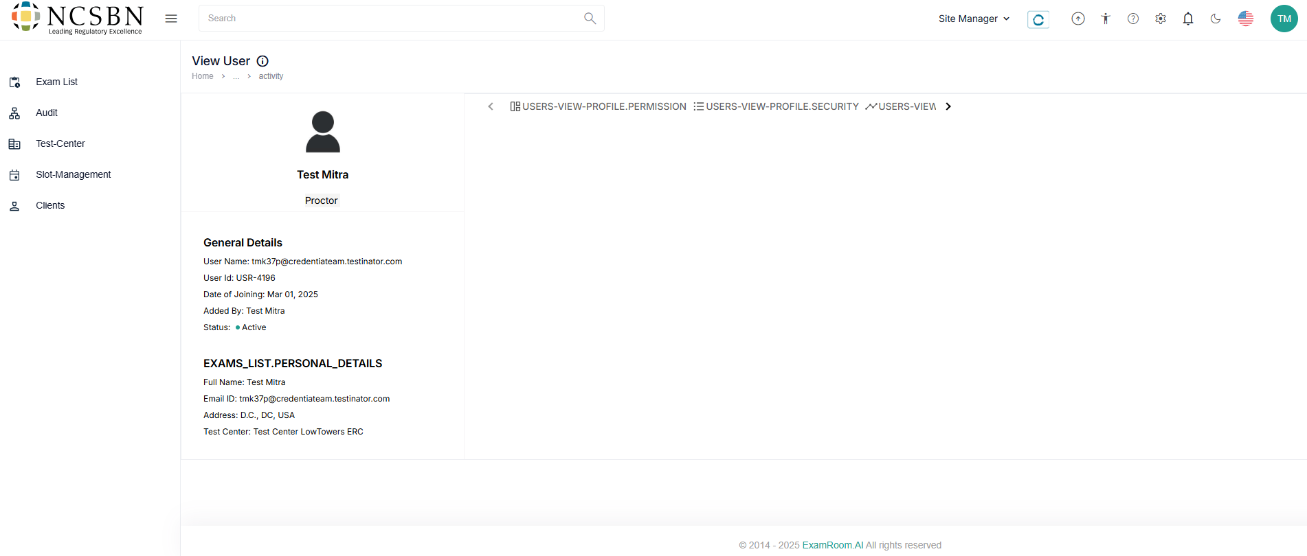
Task: Click the View User page title
Action: point(221,61)
